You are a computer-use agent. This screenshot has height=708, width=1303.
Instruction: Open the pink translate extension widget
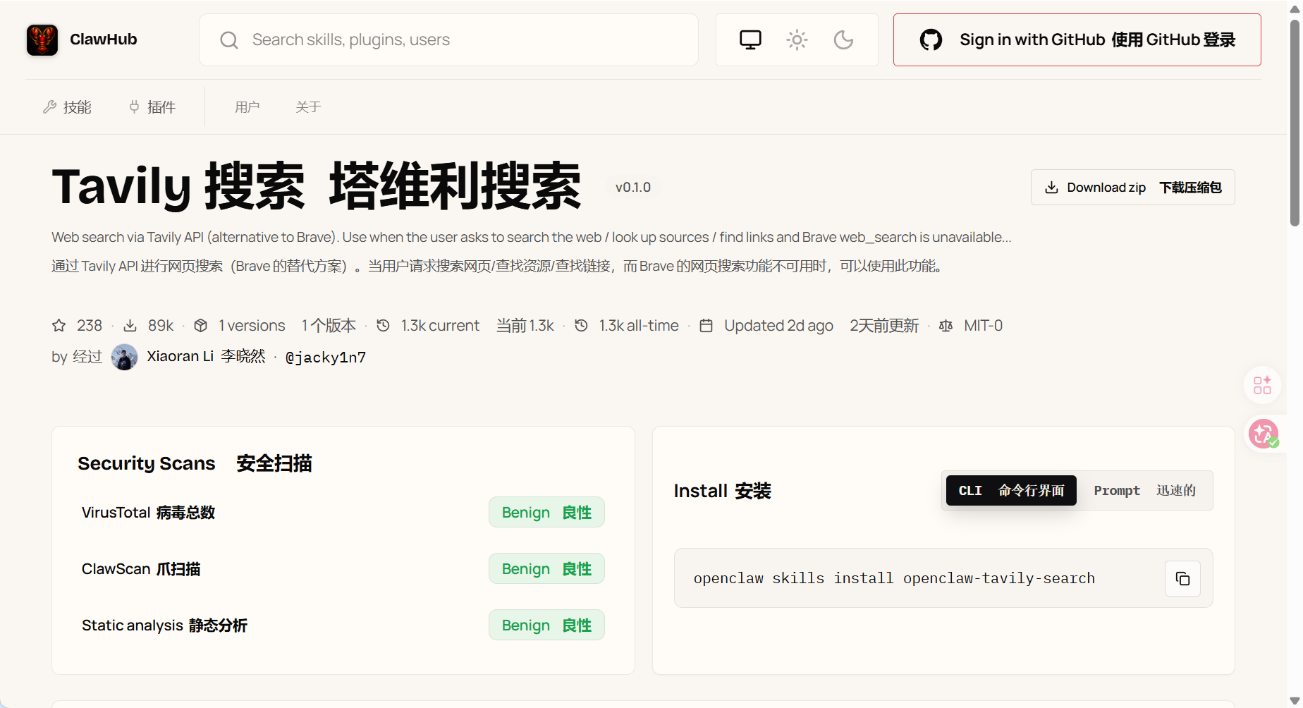1264,434
